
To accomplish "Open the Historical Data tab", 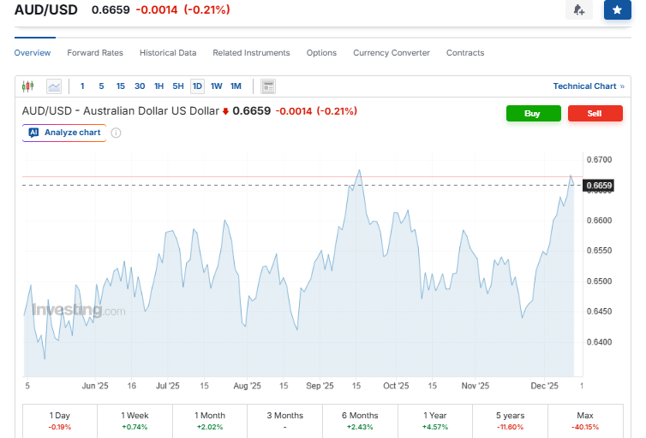I will coord(168,53).
